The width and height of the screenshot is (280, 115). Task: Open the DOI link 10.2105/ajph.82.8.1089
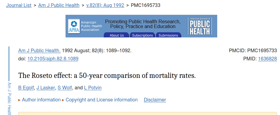[x=53, y=59]
